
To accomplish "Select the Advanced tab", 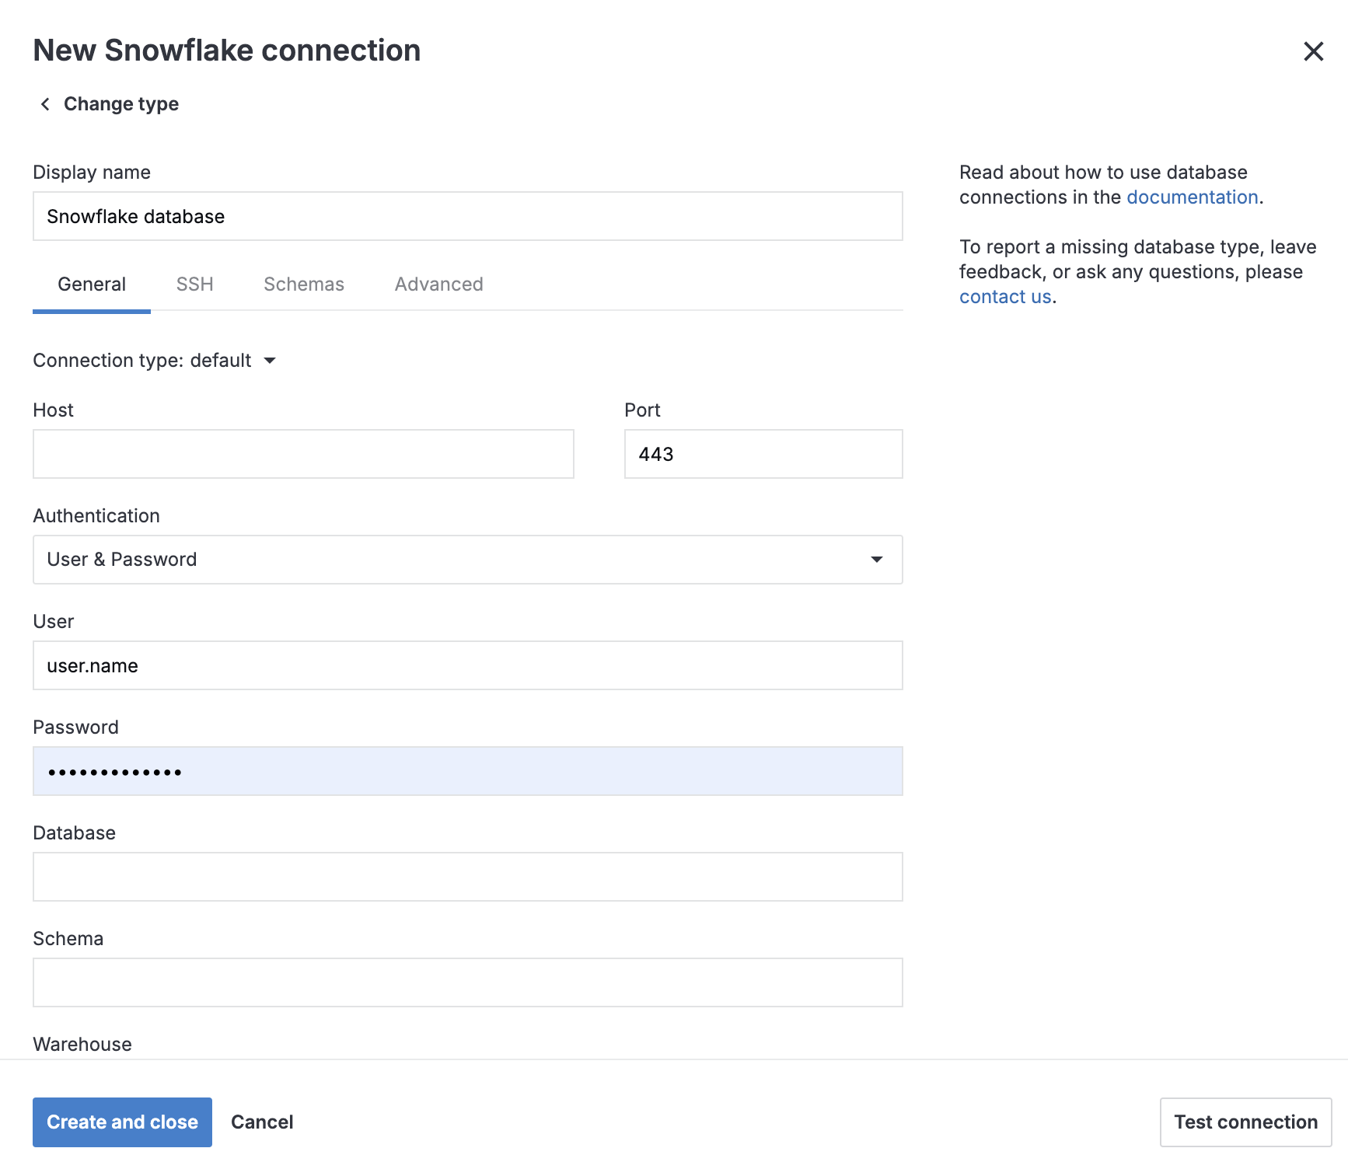I will coord(438,284).
